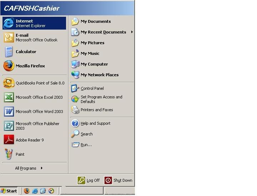Click Microsoft Office Publisher 2003 text
257x196 pixels.
[37, 126]
